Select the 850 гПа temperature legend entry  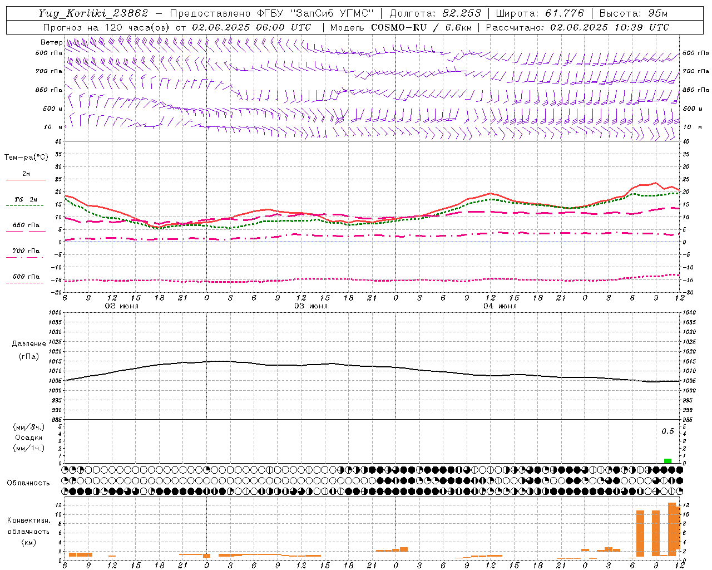[26, 225]
